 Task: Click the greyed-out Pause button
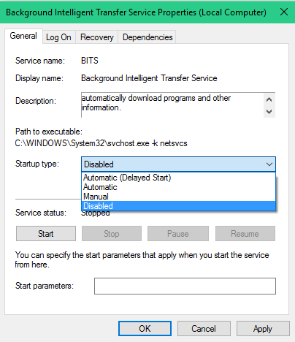click(178, 234)
